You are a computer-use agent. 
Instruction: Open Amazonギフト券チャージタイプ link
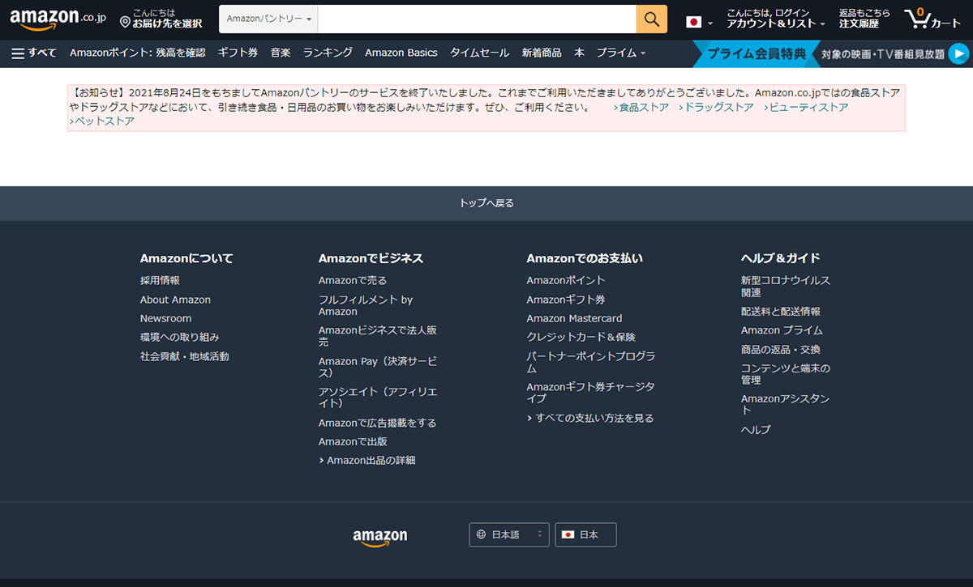pyautogui.click(x=591, y=393)
